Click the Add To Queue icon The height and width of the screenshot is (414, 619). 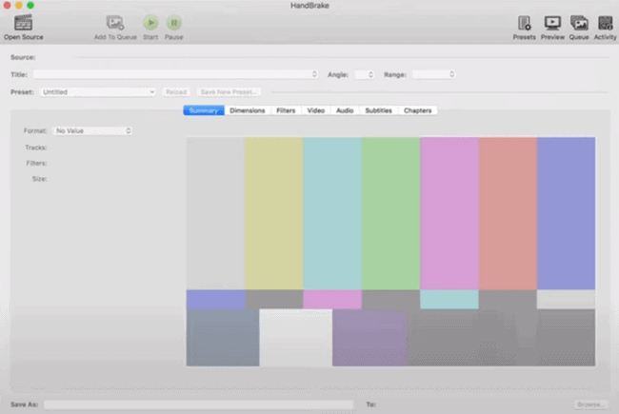(x=115, y=23)
